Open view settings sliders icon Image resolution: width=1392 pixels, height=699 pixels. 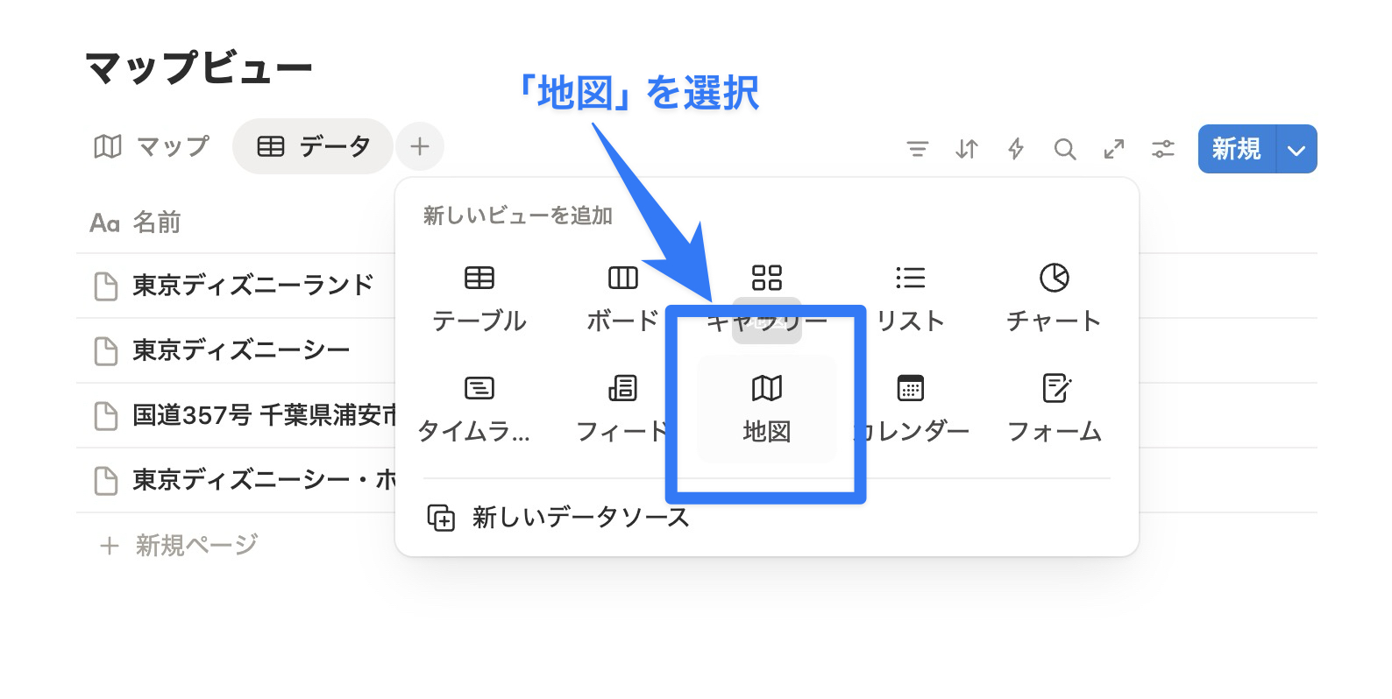1162,149
